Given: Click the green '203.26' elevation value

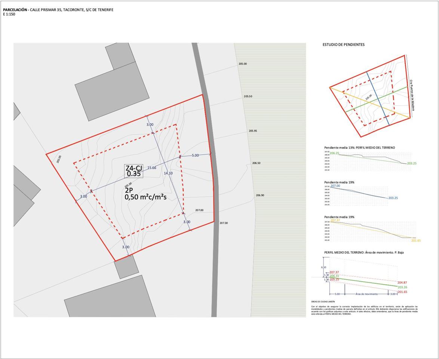Looking at the screenshot, I should [402, 287].
